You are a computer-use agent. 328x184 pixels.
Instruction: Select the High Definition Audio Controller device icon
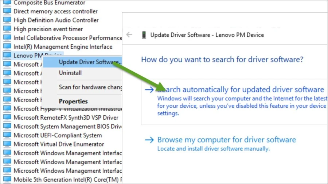click(7, 20)
